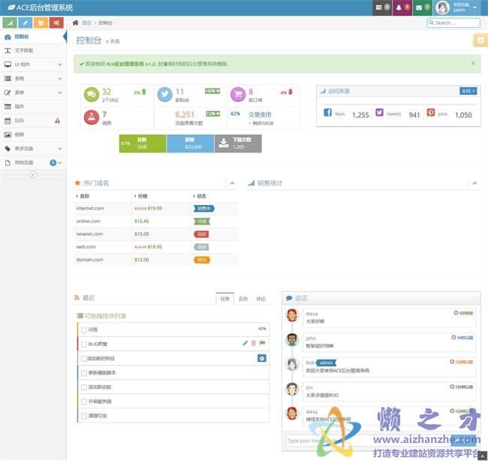The width and height of the screenshot is (488, 461).
Task: Click the Search input field
Action: coord(456,23)
